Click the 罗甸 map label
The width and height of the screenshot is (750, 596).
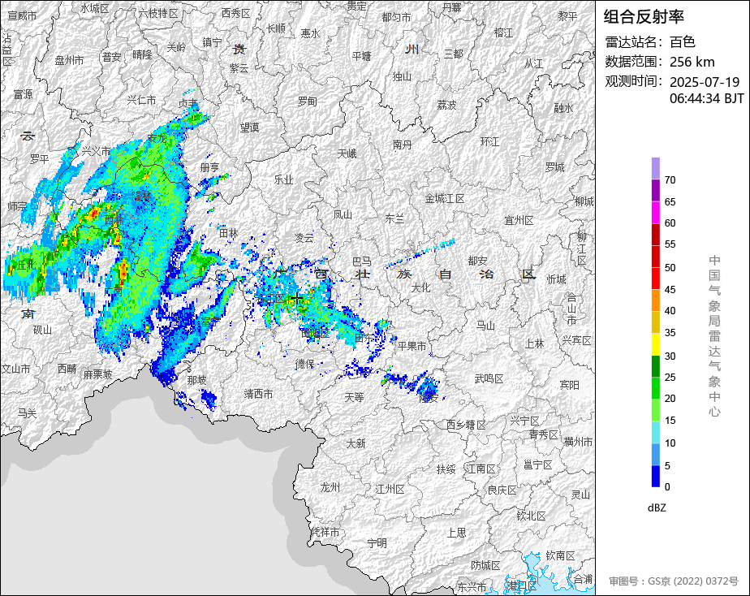tap(307, 101)
